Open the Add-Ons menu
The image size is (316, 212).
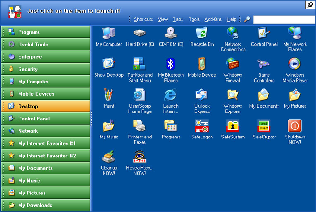coord(213,19)
